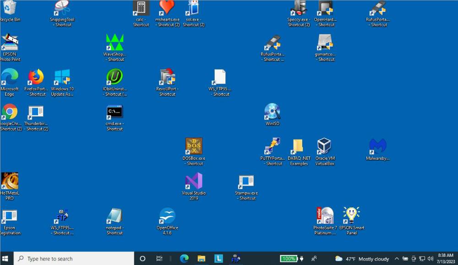
Task: Select the notepad shortcut icon
Action: coord(115,221)
